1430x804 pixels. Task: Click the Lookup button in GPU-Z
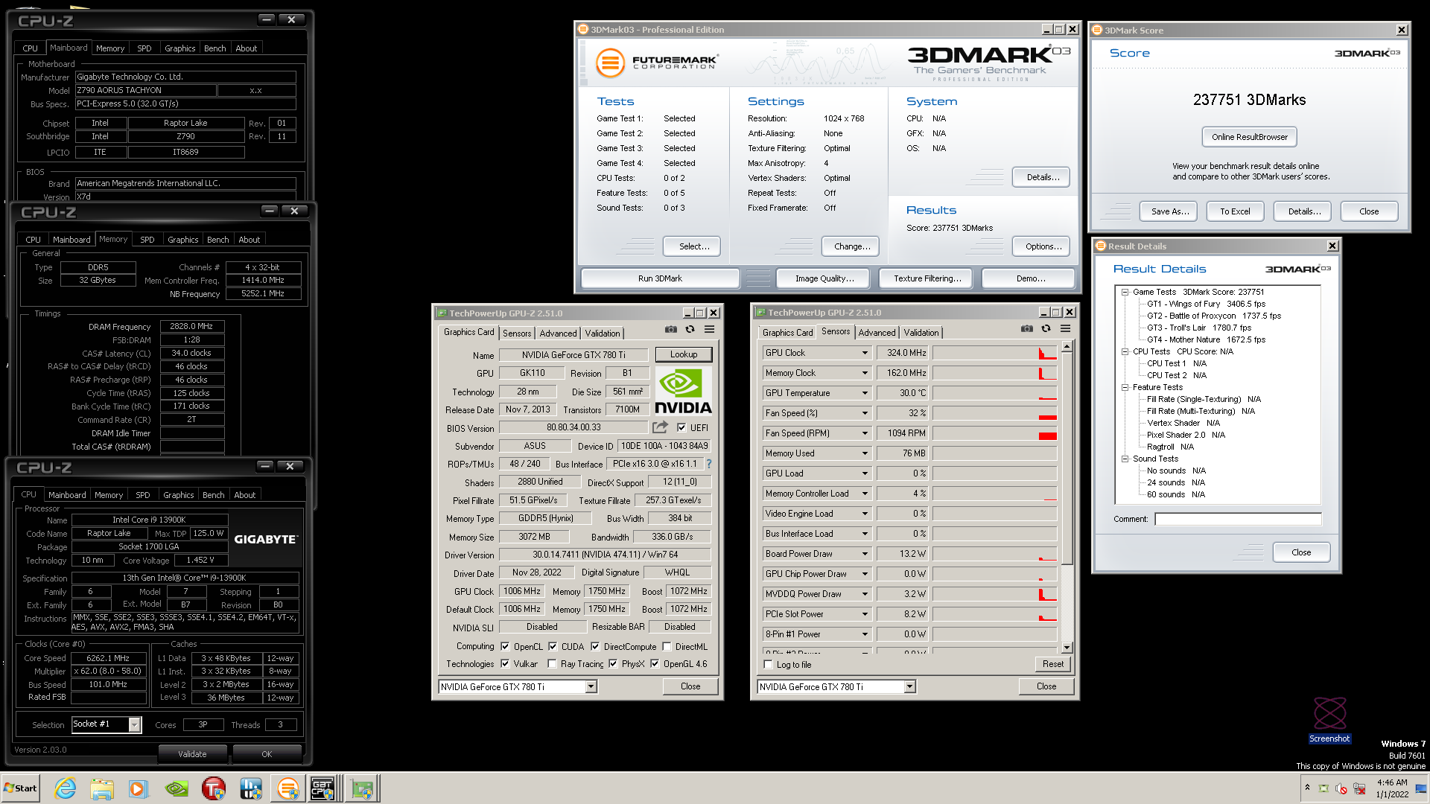pyautogui.click(x=683, y=354)
